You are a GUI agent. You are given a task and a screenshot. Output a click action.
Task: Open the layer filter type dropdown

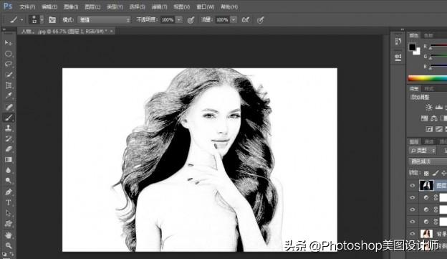(x=422, y=151)
